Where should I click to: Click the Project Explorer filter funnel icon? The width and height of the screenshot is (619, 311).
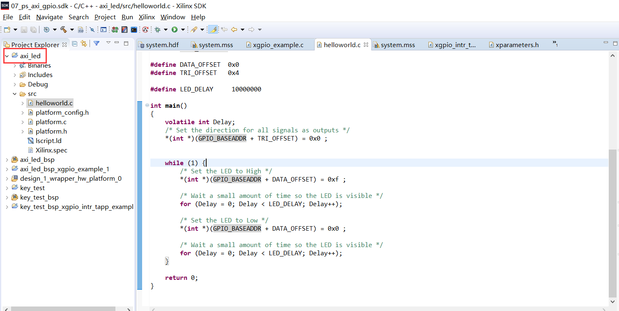[x=97, y=43]
